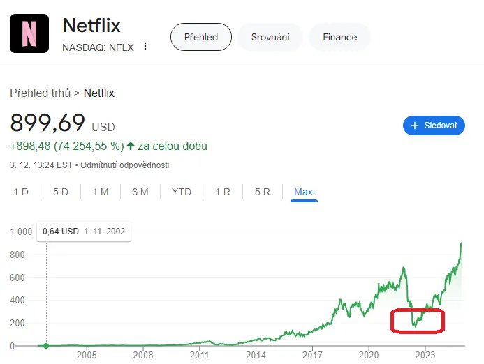Open the Přehled trhů breadcrumb link
This screenshot has height=364, width=484.
pos(42,93)
